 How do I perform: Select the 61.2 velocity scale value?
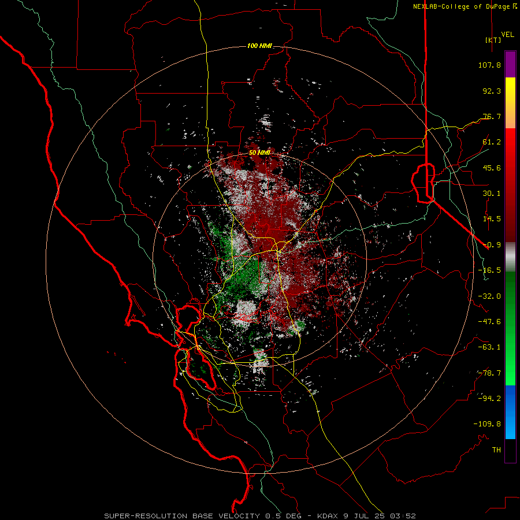(492, 142)
